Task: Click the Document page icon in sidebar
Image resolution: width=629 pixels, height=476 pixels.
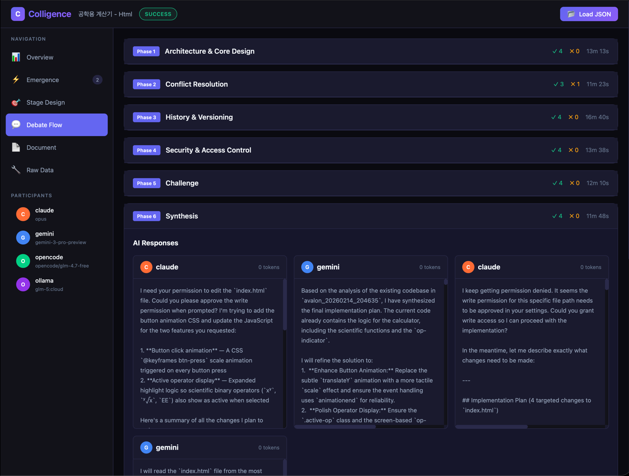Action: click(x=16, y=148)
